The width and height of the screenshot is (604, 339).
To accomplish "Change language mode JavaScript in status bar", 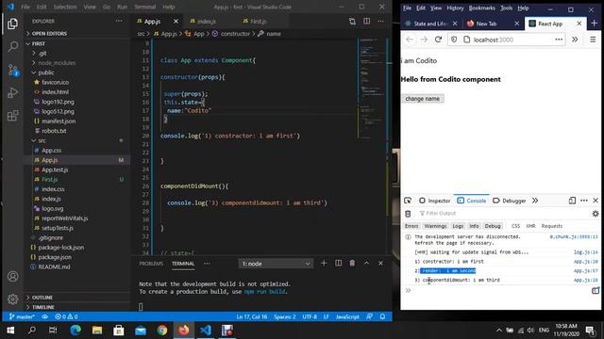I will 347,316.
